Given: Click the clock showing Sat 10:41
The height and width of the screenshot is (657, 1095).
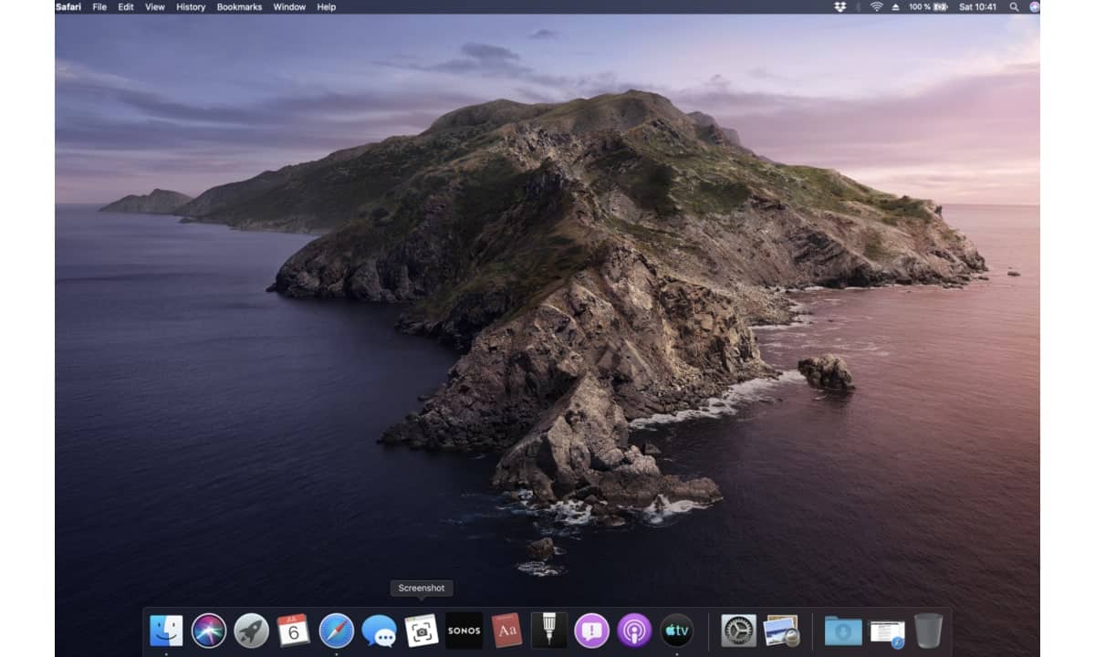Looking at the screenshot, I should click(978, 6).
